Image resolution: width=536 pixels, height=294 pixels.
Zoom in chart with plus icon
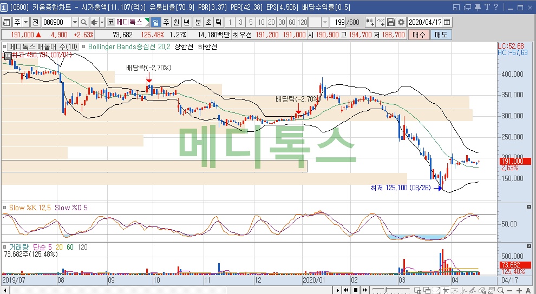click(x=519, y=291)
